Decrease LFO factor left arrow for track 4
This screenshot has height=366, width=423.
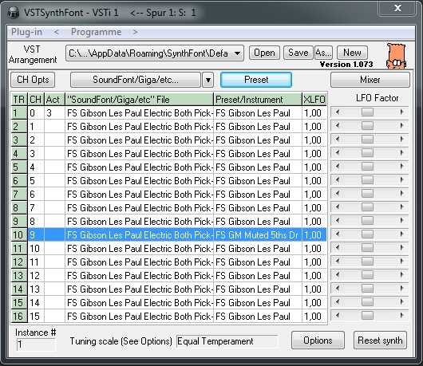(x=338, y=153)
